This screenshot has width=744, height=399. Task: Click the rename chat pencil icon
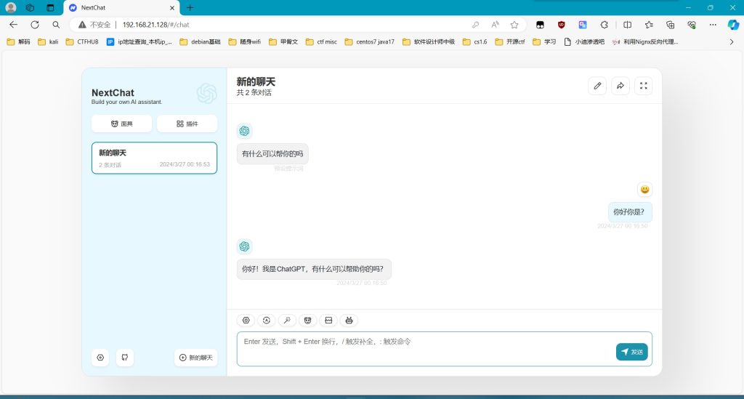[x=597, y=86]
